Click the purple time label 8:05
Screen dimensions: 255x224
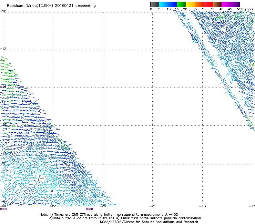3,209
